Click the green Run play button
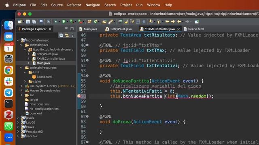Screen dimensions: 259x145 (x=64, y=21)
